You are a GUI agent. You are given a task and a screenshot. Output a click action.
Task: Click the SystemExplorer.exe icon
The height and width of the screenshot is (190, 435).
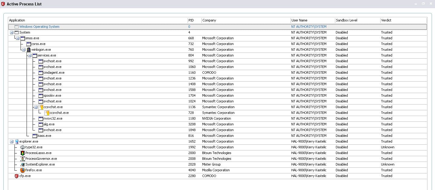click(23, 164)
